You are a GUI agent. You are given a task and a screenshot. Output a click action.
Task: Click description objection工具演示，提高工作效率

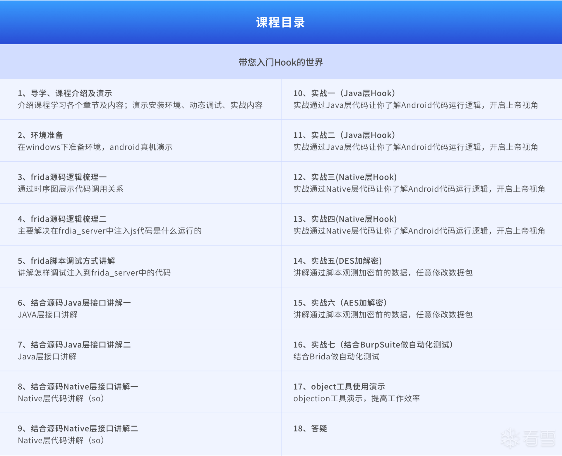pos(357,398)
